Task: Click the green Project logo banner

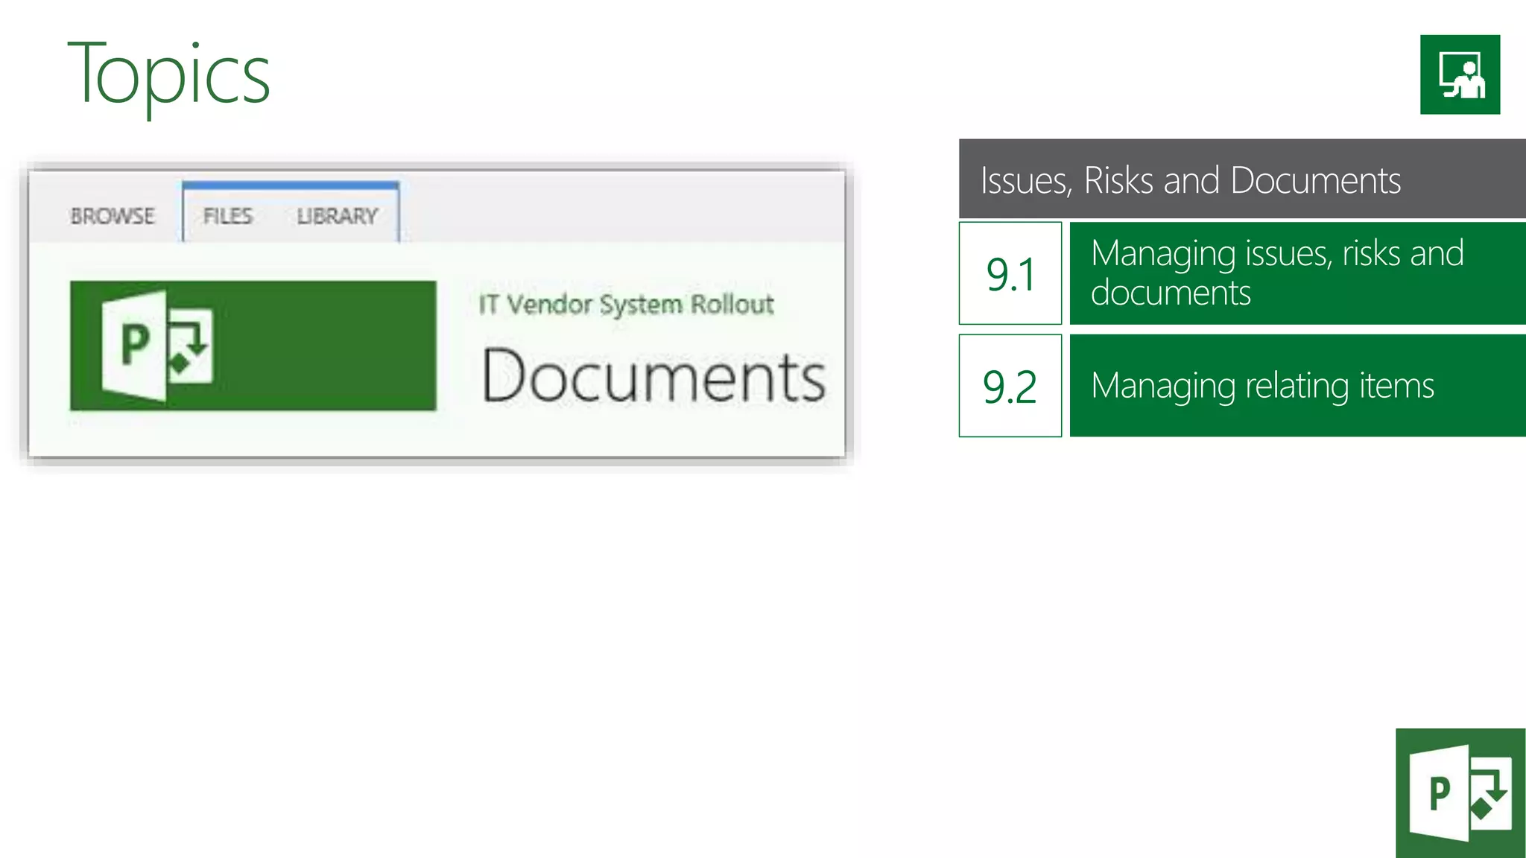Action: click(253, 346)
